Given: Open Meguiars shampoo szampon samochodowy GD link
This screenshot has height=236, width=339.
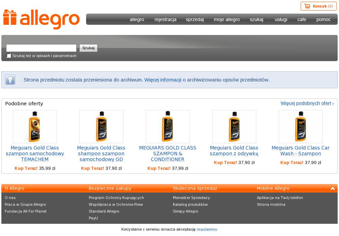Looking at the screenshot, I should [x=101, y=153].
